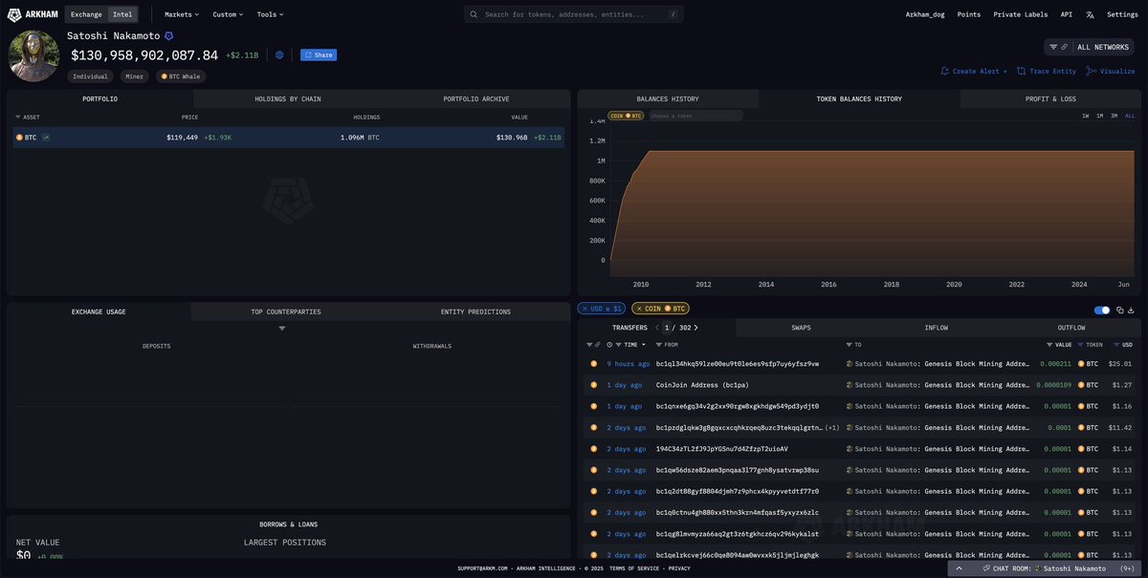
Task: Select the Exchange mode toggle
Action: click(86, 14)
